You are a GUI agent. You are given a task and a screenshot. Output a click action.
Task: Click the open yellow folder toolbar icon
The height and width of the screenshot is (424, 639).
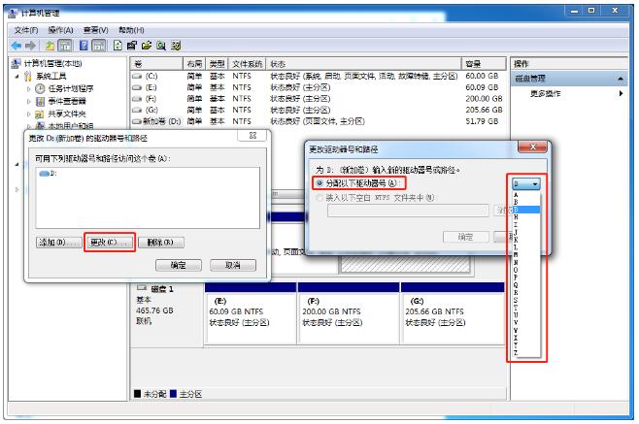click(147, 46)
